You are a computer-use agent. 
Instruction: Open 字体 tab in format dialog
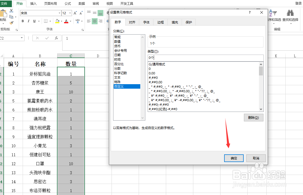click(x=146, y=22)
